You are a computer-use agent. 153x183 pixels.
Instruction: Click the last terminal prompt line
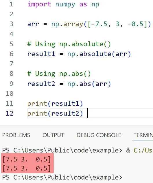tap(62, 177)
